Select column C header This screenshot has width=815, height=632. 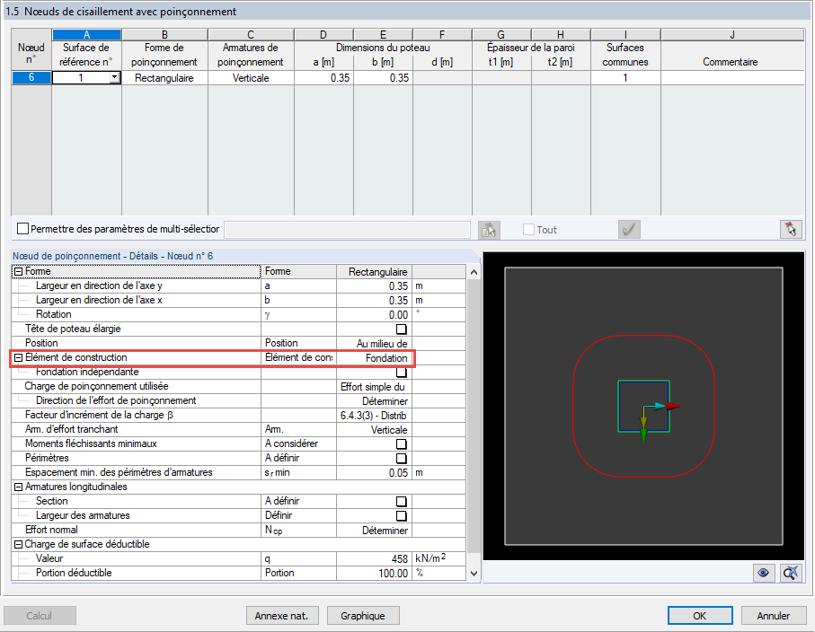(251, 35)
